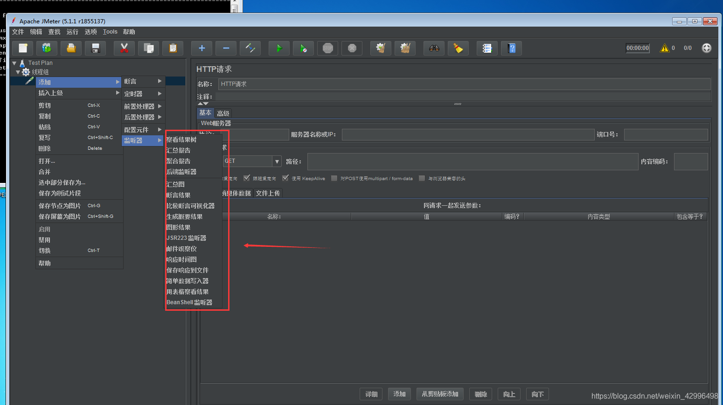
Task: Click the thread group gear icon
Action: click(x=26, y=72)
